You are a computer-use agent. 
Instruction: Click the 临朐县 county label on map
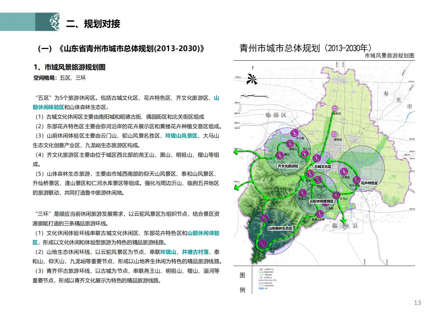click(x=345, y=226)
